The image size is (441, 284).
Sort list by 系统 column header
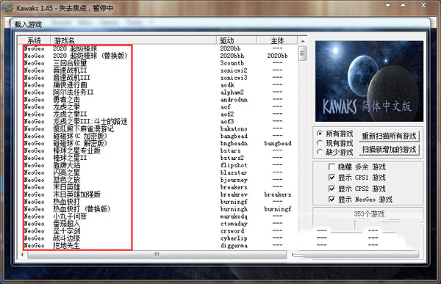click(x=34, y=40)
